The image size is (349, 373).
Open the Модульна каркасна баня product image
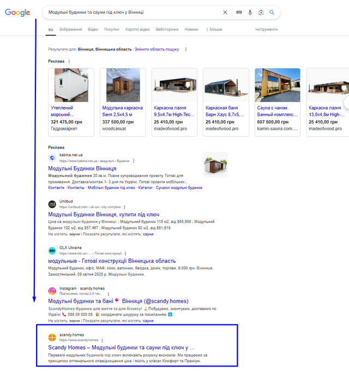[123, 85]
